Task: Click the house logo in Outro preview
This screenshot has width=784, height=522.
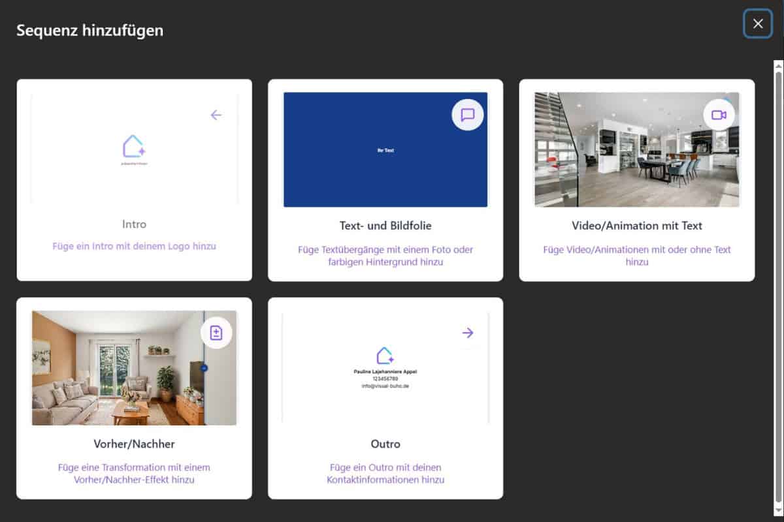Action: click(x=385, y=356)
